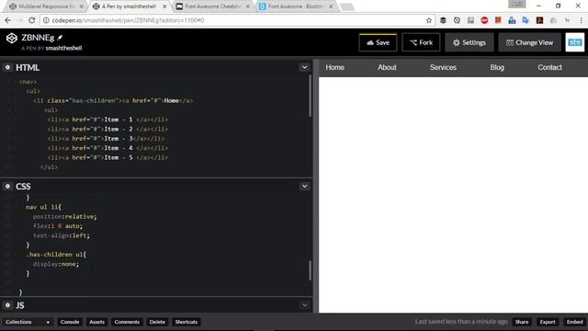
Task: Click the site info icon in address bar
Action: 46,20
